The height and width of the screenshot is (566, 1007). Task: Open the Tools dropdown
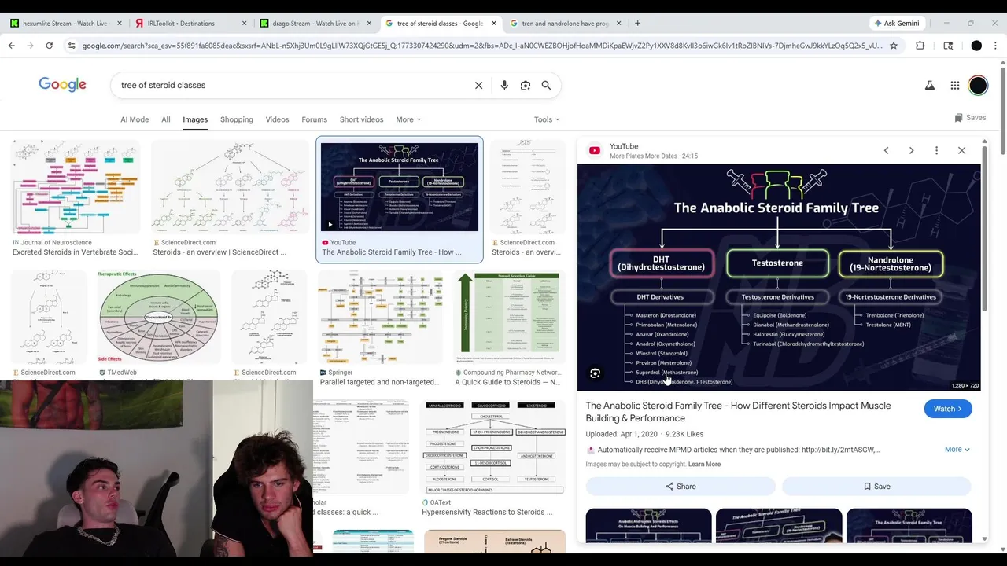click(x=547, y=119)
